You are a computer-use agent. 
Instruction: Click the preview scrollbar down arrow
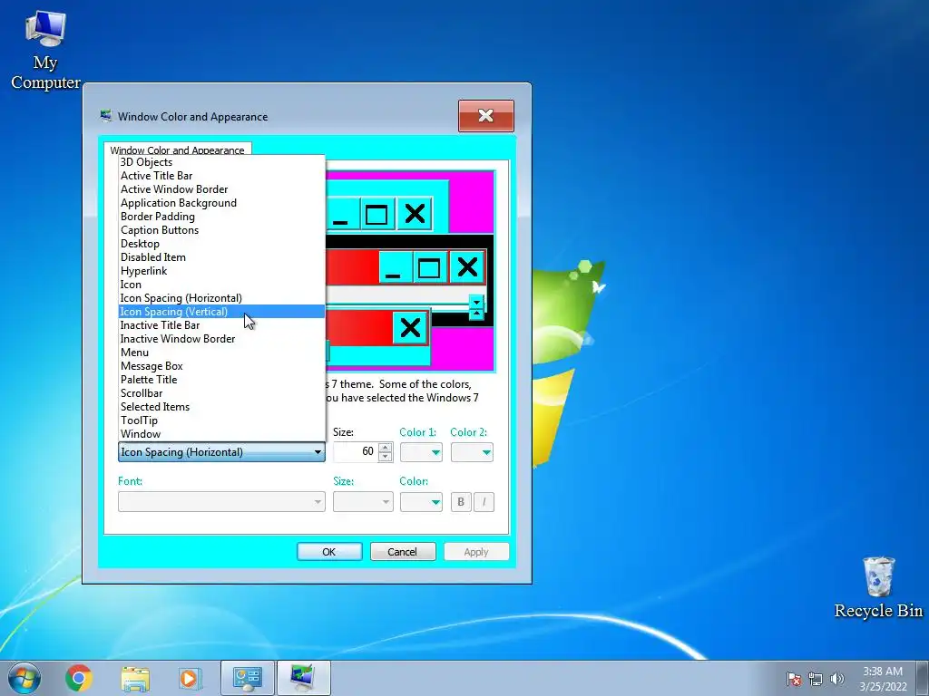(476, 303)
